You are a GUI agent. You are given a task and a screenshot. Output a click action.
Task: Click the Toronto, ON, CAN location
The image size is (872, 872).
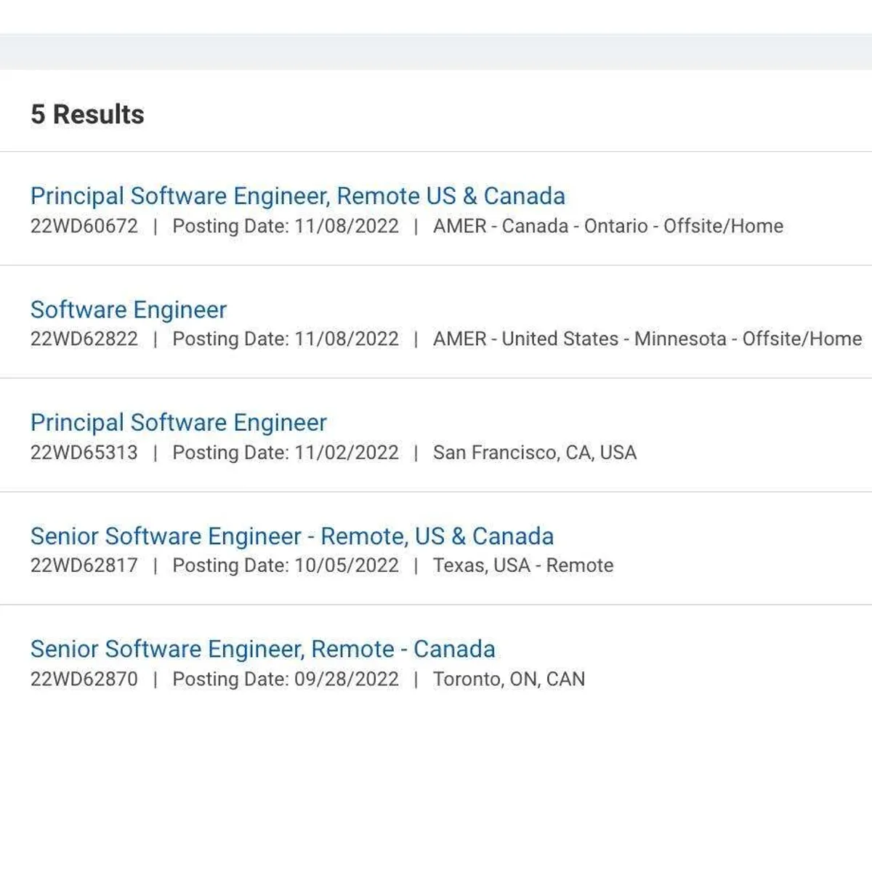(509, 679)
